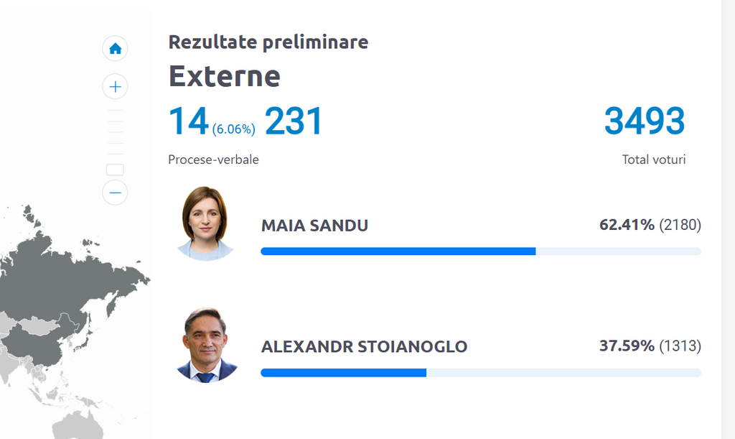Click the Rezultate preliminare title
735x439 pixels.
tap(268, 42)
